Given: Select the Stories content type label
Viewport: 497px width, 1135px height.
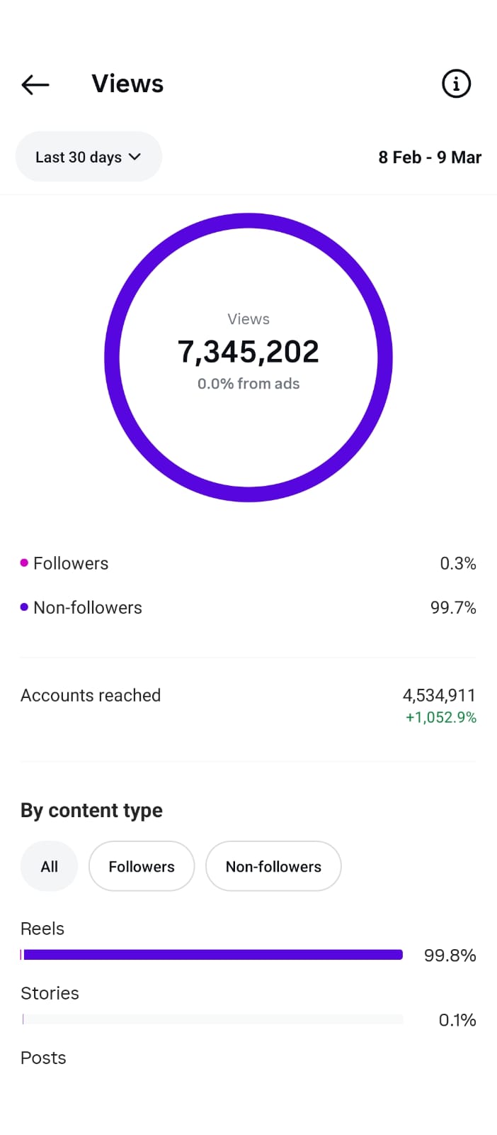Looking at the screenshot, I should pos(50,993).
